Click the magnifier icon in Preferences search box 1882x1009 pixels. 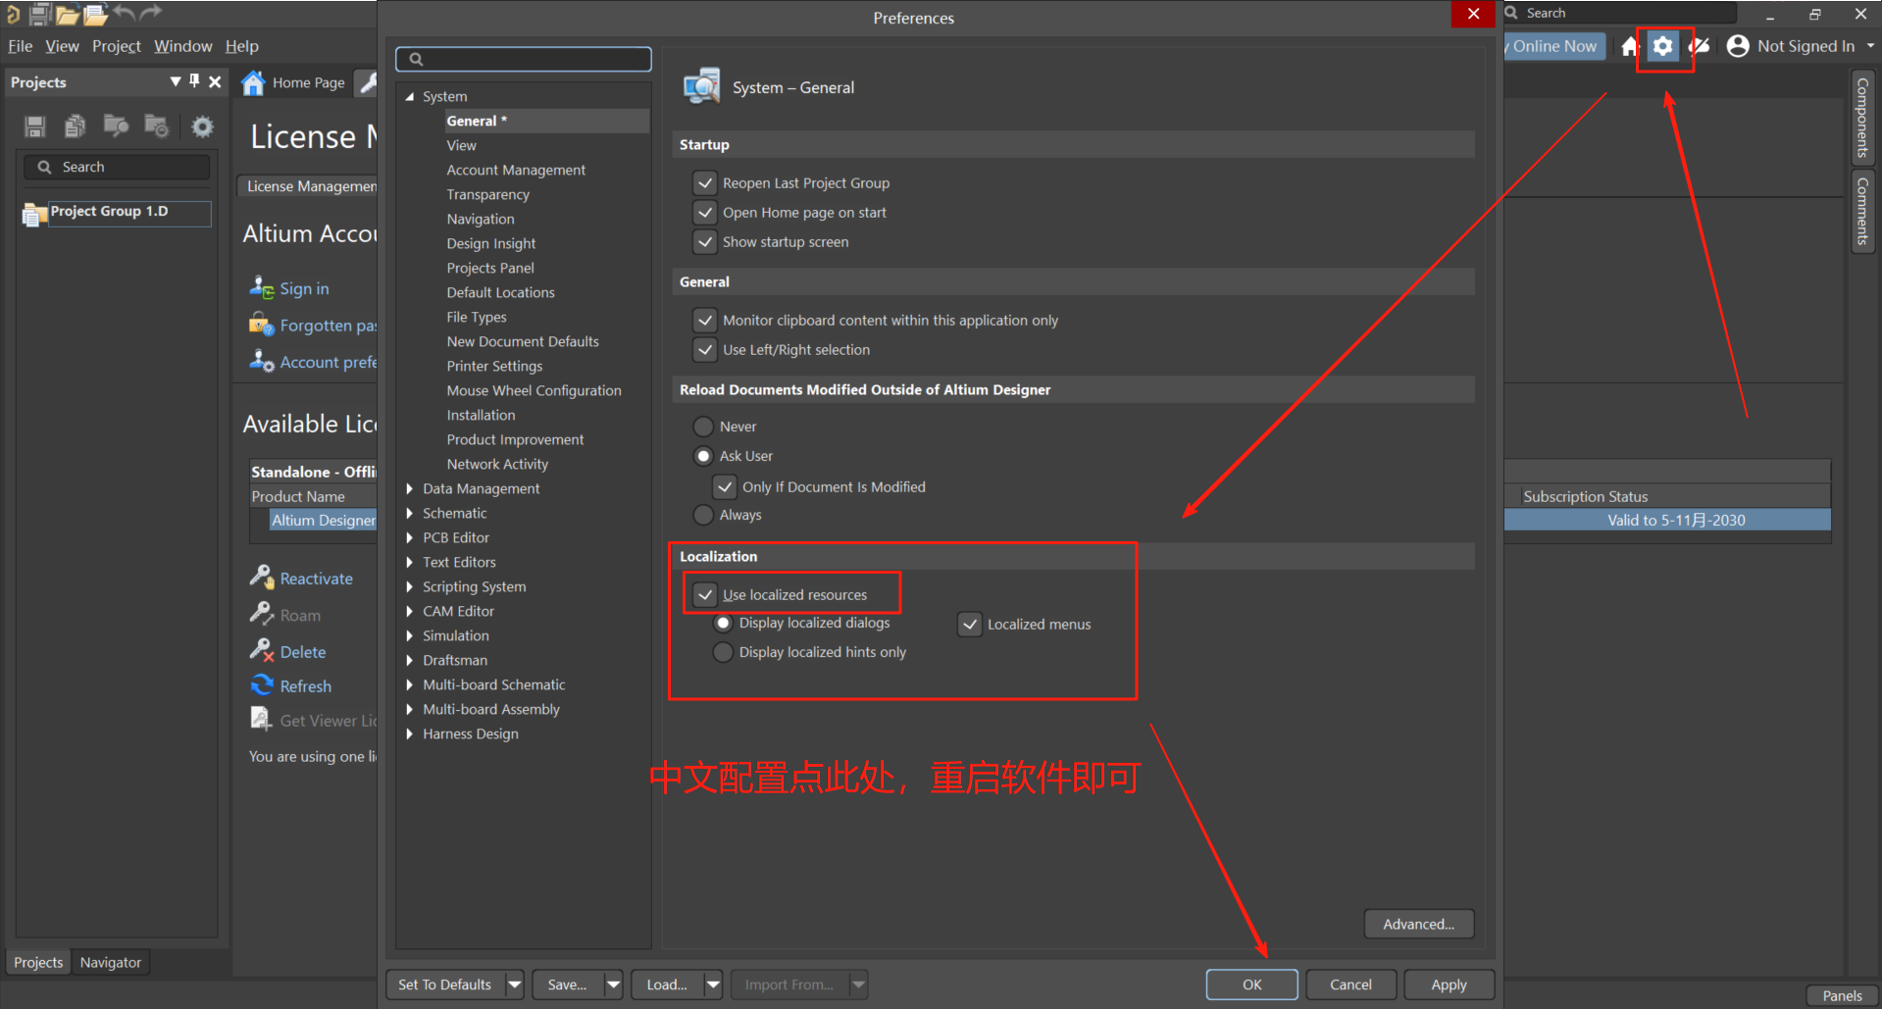416,59
